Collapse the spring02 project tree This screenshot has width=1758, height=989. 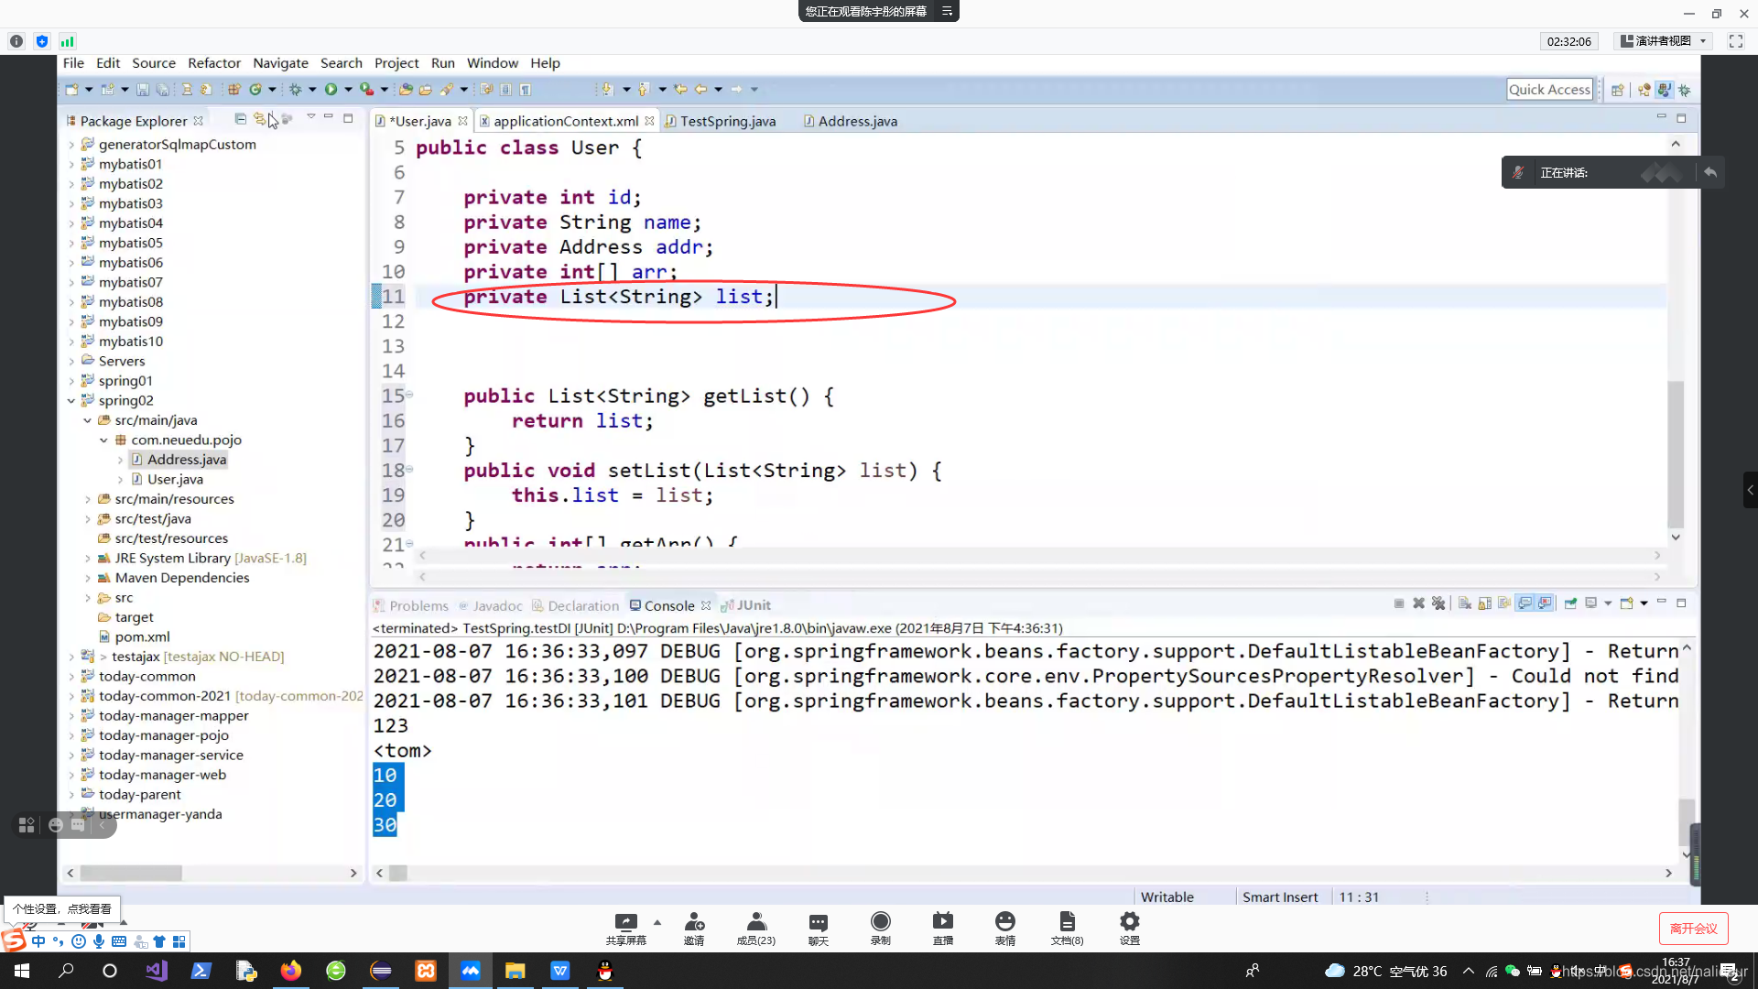tap(71, 400)
